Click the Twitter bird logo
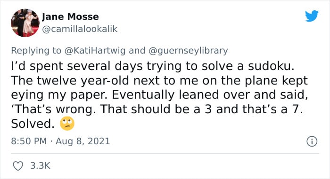Viewport: 330px width, 179px height. [x=312, y=16]
